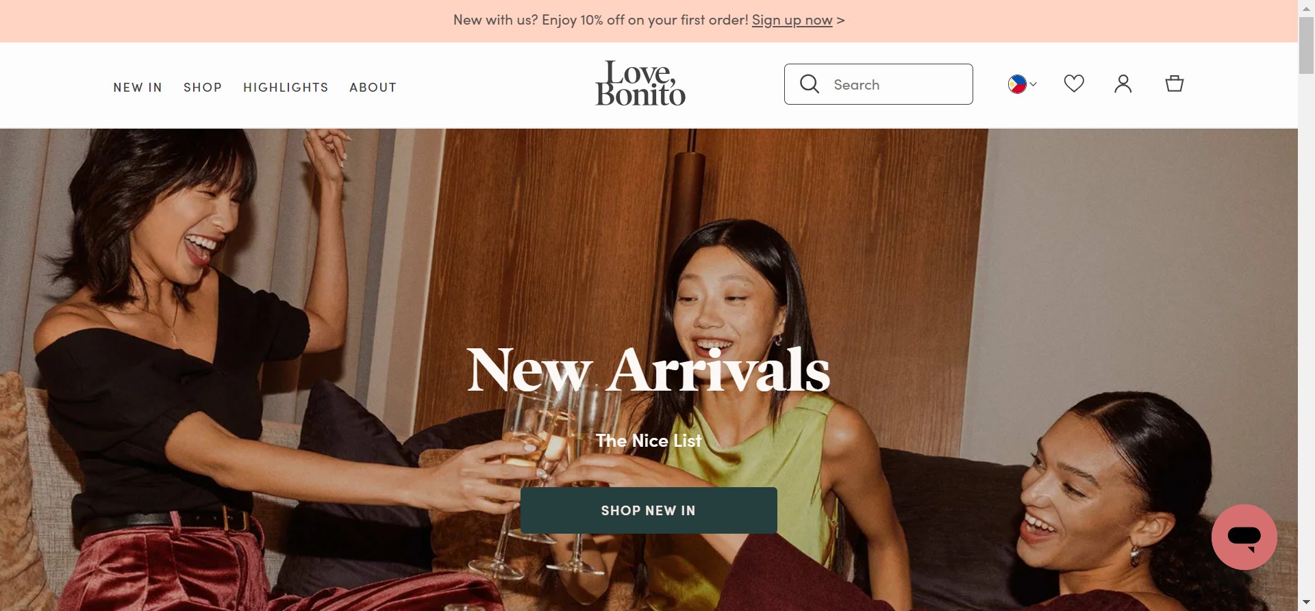Click the Love, Bonito logo
Image resolution: width=1315 pixels, height=611 pixels.
click(x=640, y=83)
